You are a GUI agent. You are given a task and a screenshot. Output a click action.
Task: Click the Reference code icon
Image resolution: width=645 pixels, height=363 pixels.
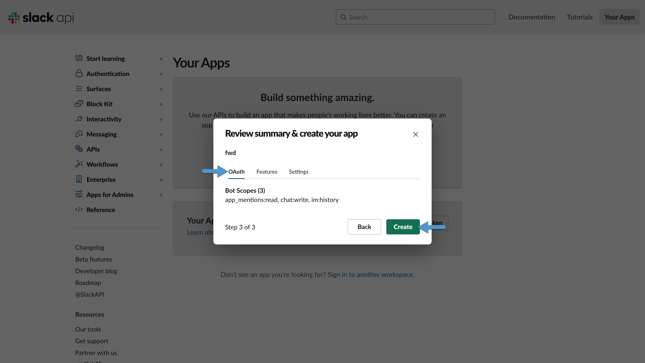coord(79,209)
